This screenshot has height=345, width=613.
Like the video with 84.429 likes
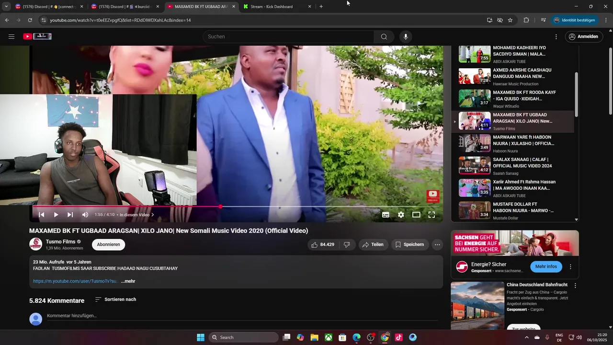[323, 244]
